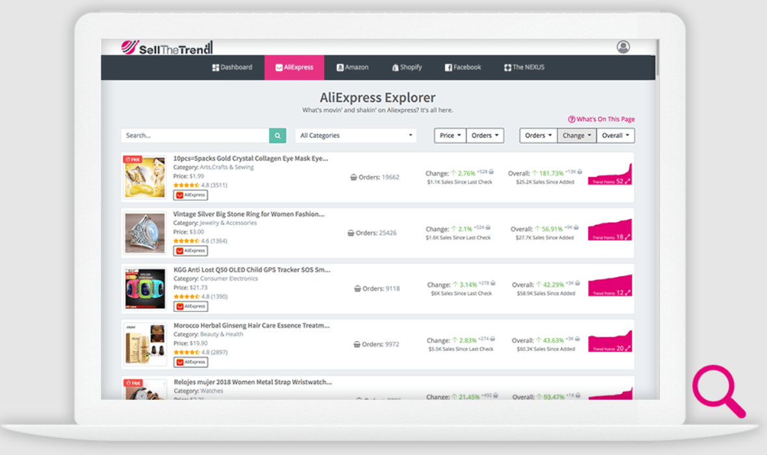Open the user account profile icon

click(x=623, y=47)
